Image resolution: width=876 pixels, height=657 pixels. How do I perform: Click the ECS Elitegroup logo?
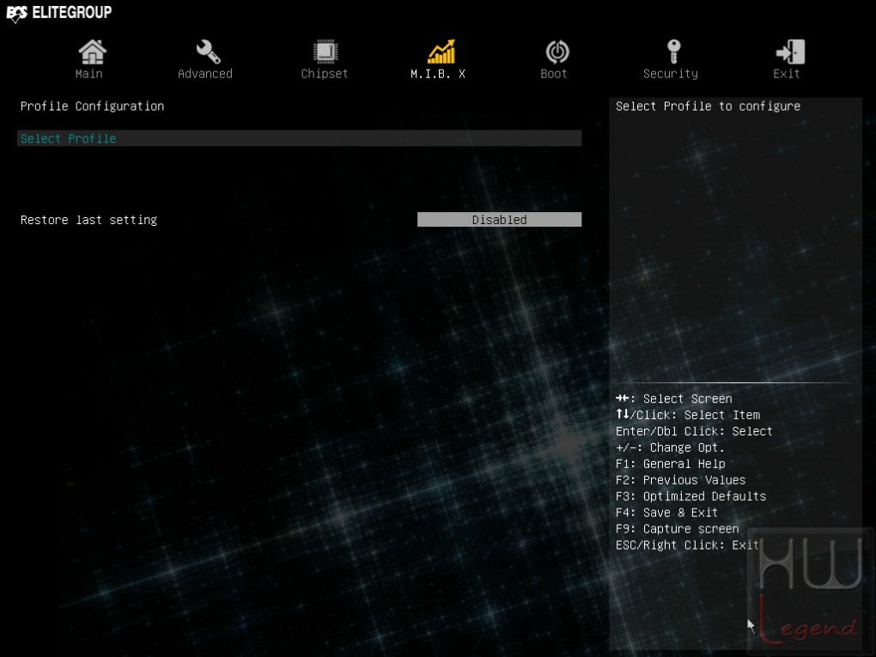pyautogui.click(x=58, y=13)
